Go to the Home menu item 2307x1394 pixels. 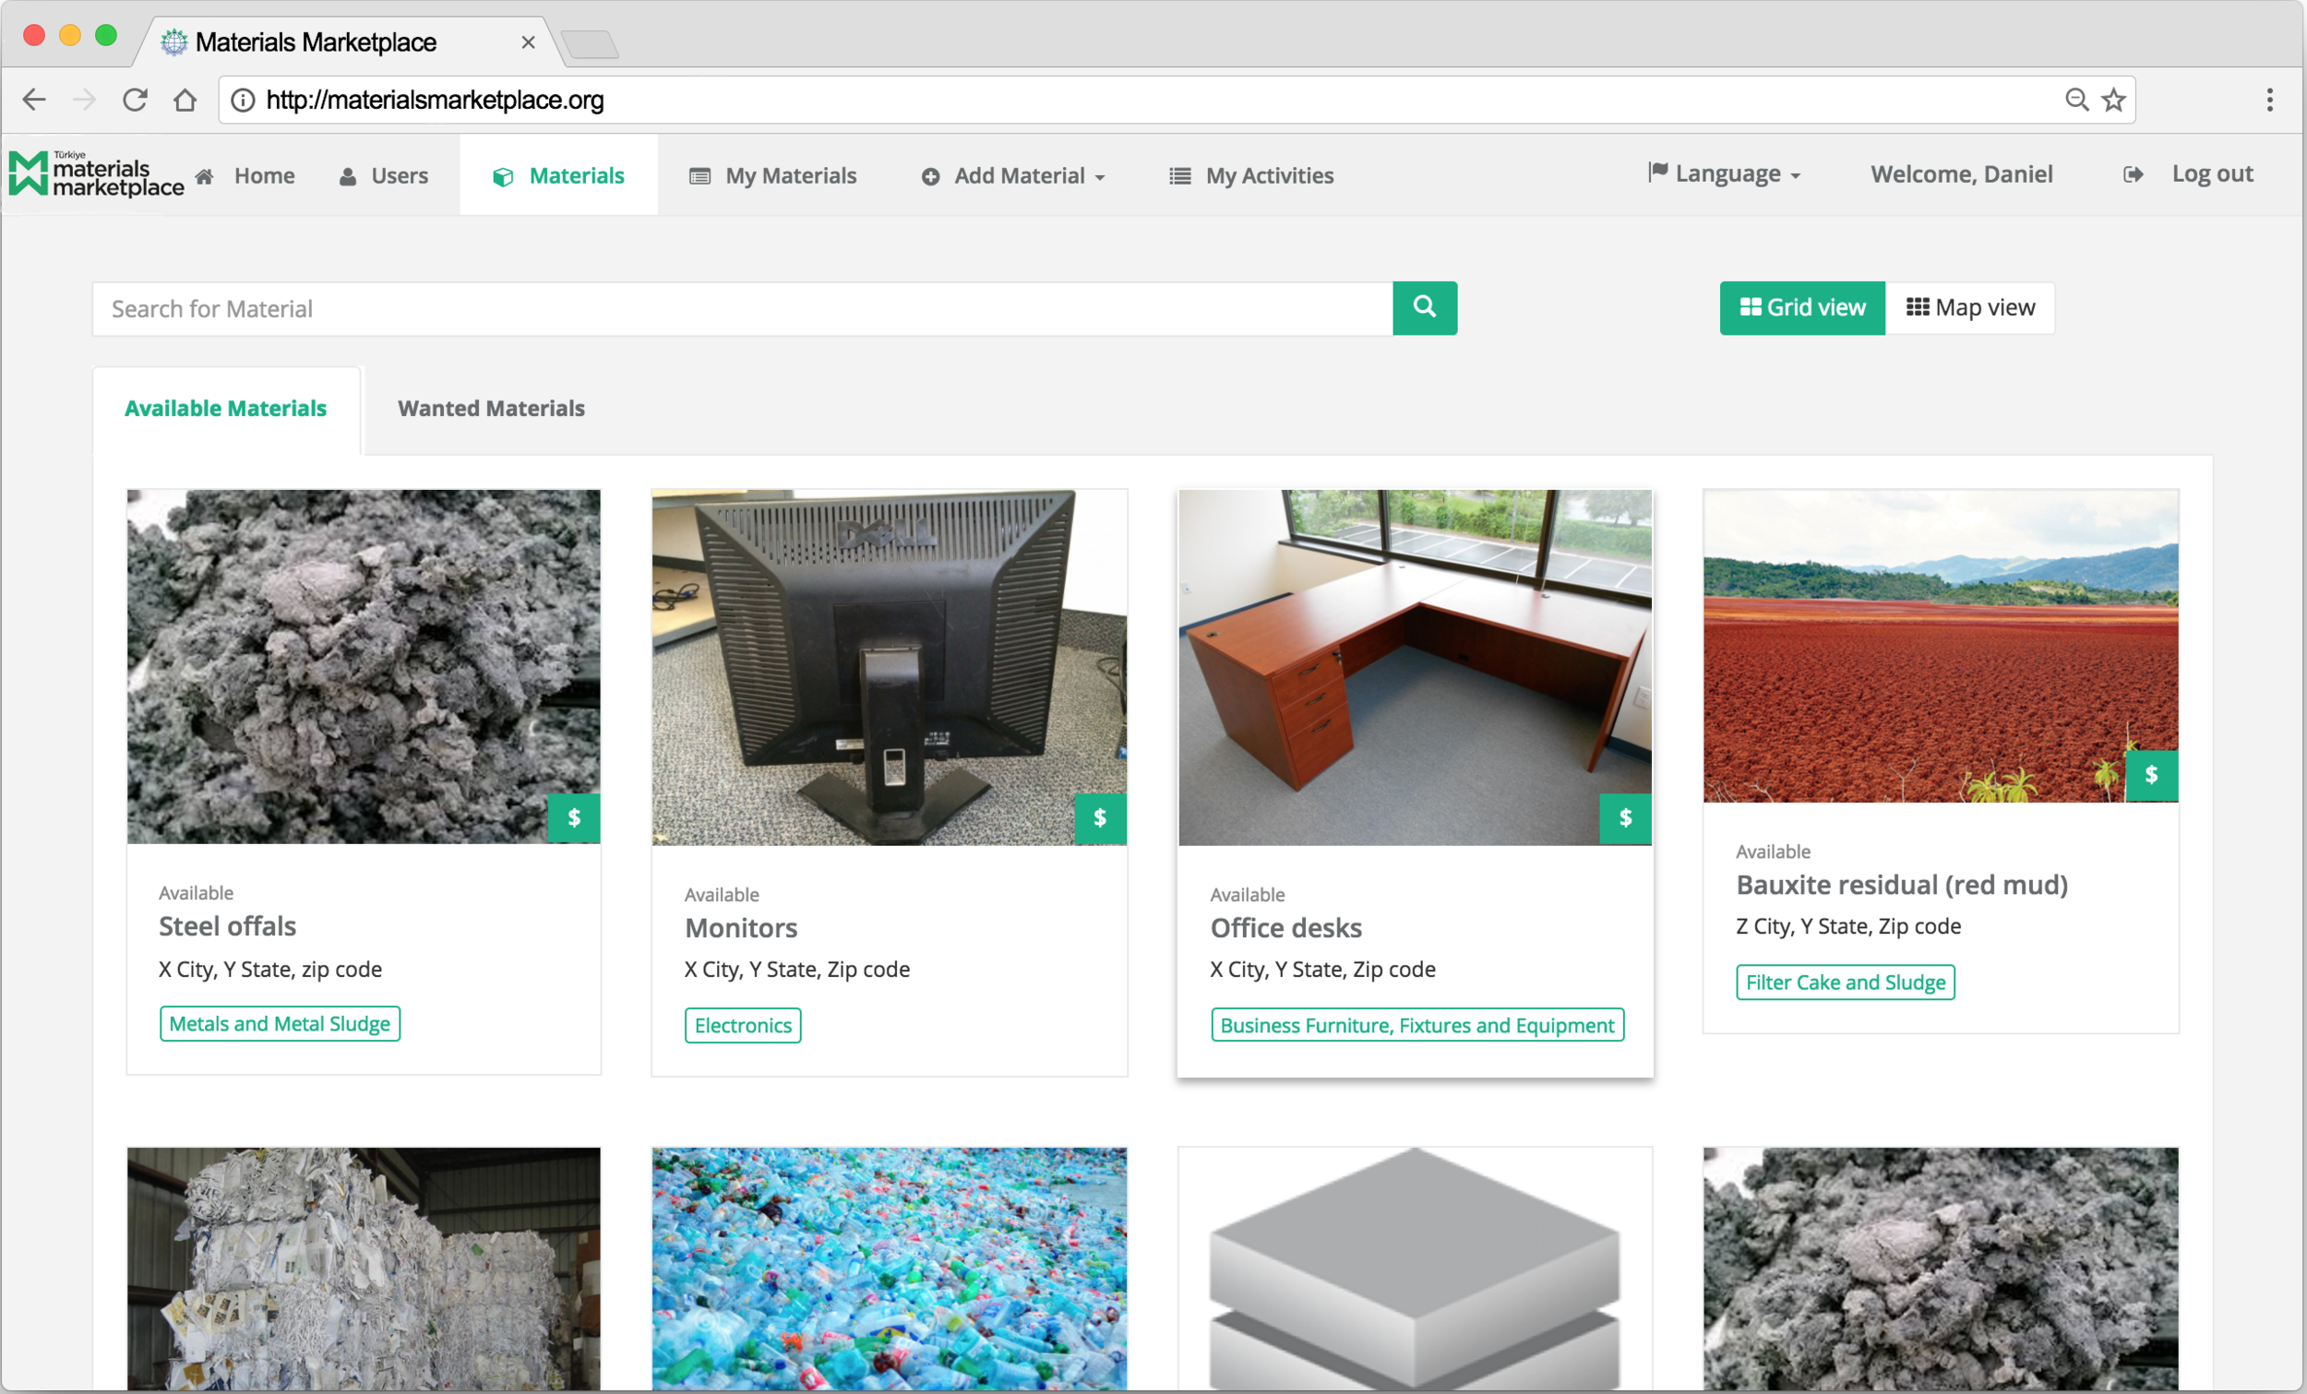tap(245, 175)
